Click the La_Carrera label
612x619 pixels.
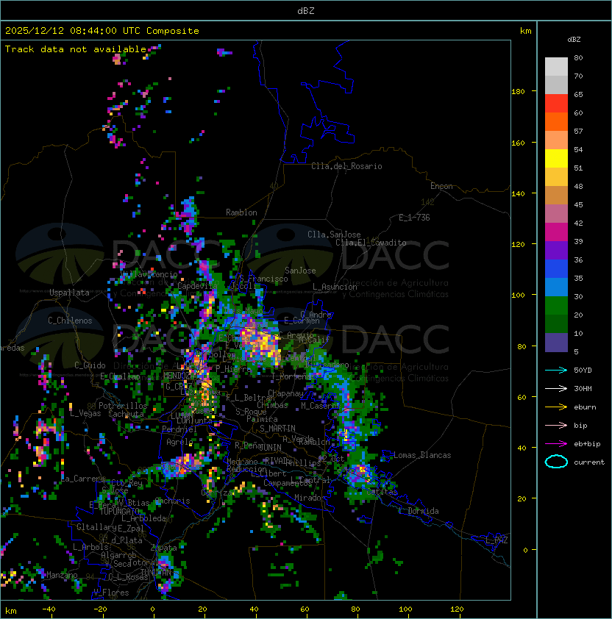(x=82, y=479)
